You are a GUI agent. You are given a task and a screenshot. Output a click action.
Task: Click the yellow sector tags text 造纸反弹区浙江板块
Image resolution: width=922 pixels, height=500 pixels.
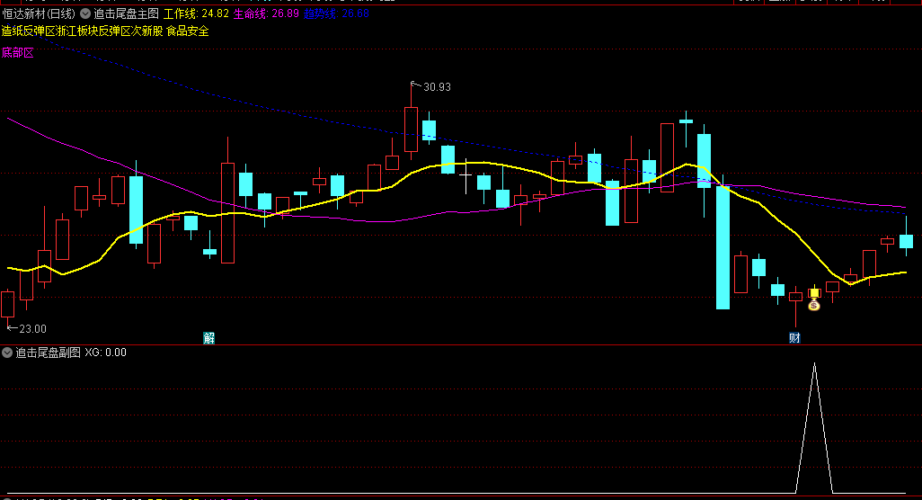click(49, 31)
